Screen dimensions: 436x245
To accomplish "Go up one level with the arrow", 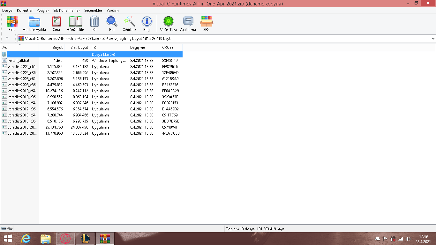I will (x=7, y=38).
